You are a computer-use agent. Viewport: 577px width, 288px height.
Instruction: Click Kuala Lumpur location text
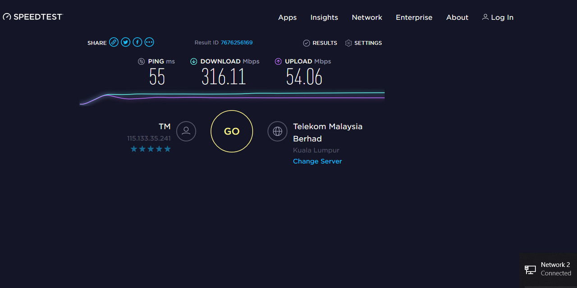click(316, 150)
